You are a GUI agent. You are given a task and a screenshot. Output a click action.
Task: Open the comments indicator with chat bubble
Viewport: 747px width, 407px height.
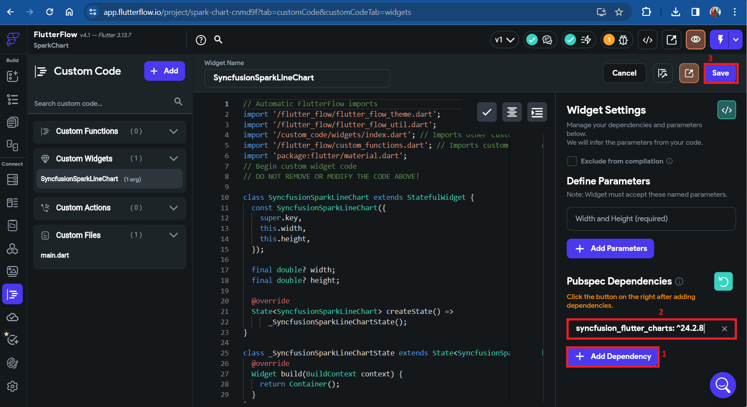[540, 40]
